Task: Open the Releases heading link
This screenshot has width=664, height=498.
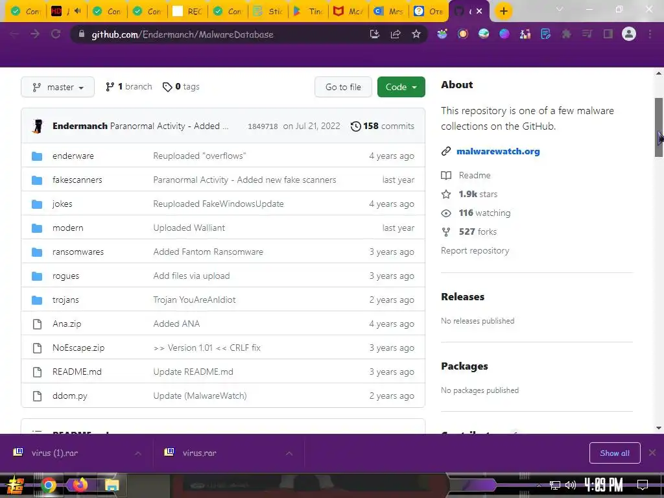Action: (x=462, y=297)
